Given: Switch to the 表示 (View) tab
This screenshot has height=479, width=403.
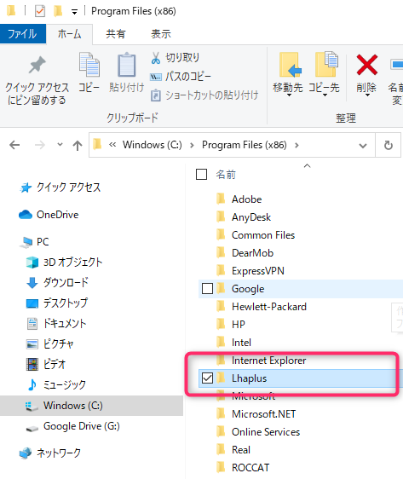Looking at the screenshot, I should click(161, 33).
